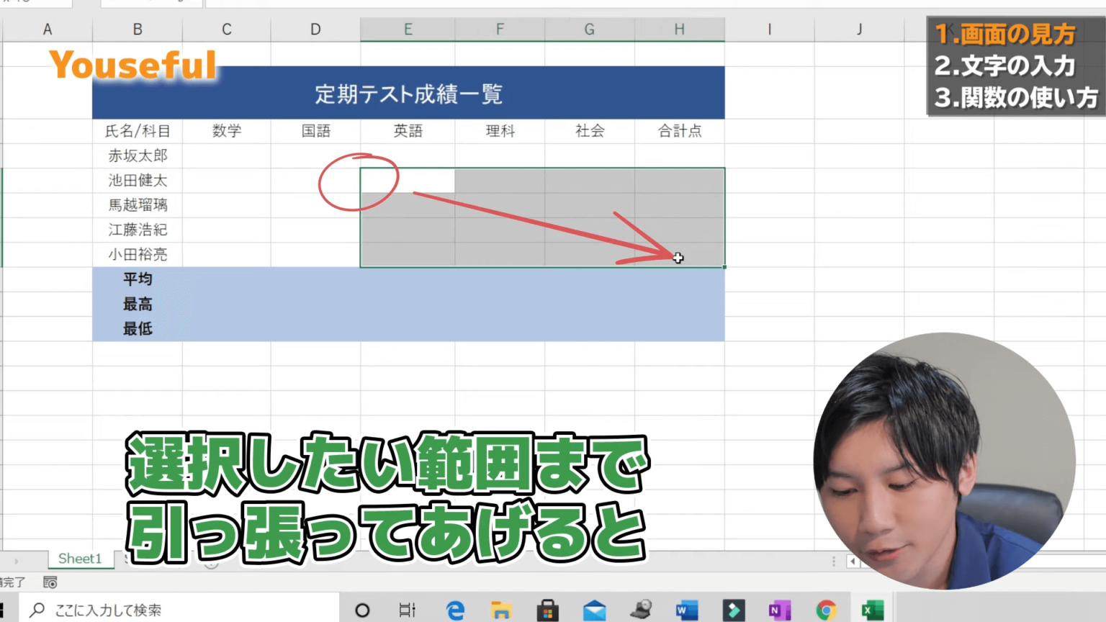Click the 合計点 header cell
1106x622 pixels.
(x=679, y=131)
